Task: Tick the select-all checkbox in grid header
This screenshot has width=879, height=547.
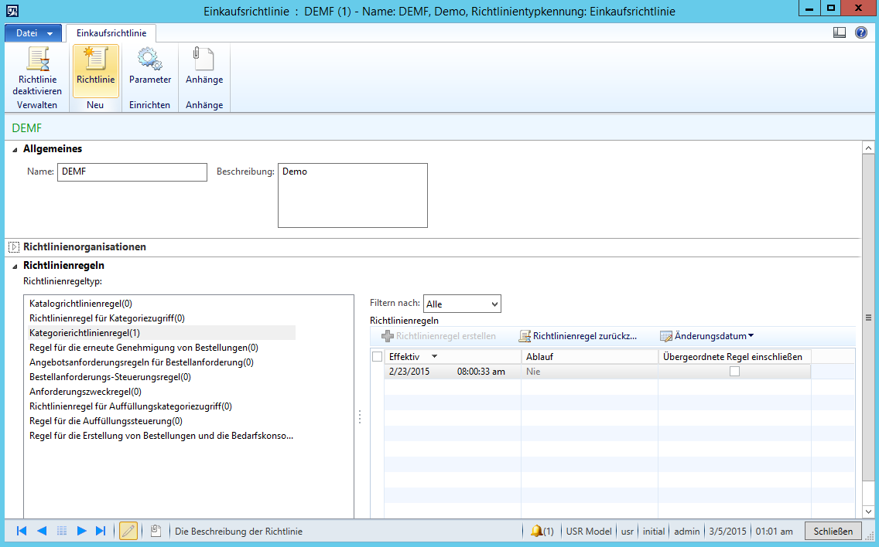Action: click(x=377, y=356)
